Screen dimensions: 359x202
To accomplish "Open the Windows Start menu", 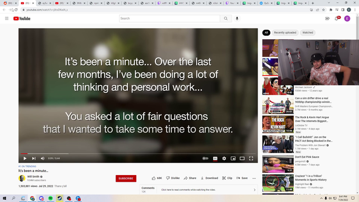I will [4, 198].
